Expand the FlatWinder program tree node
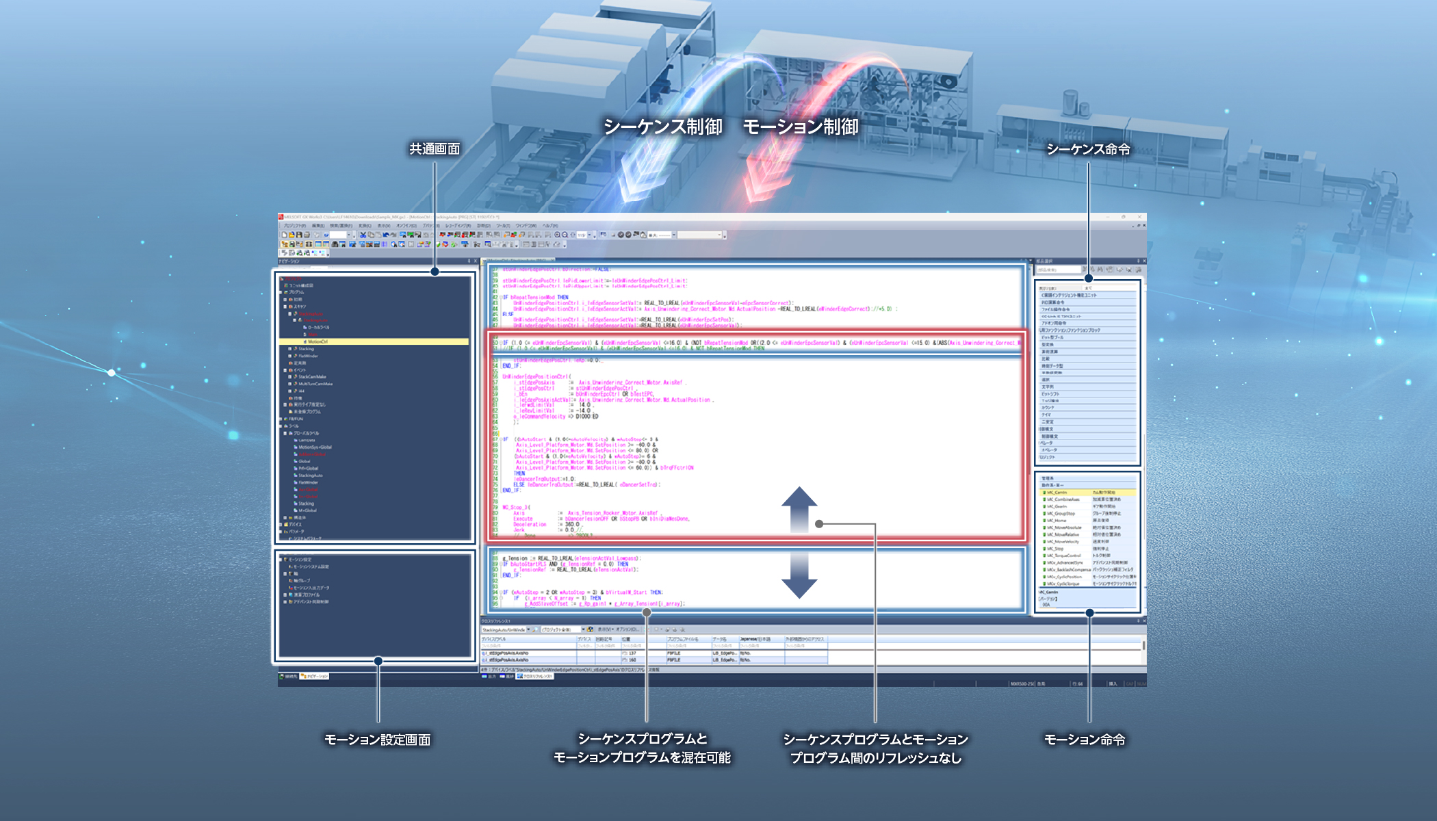 coord(290,356)
